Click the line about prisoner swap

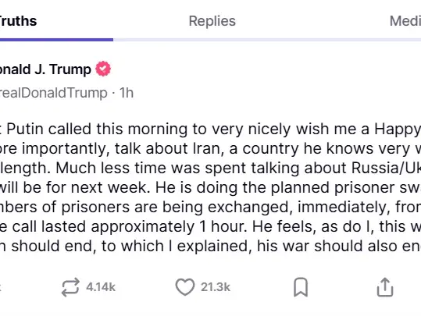click(211, 187)
